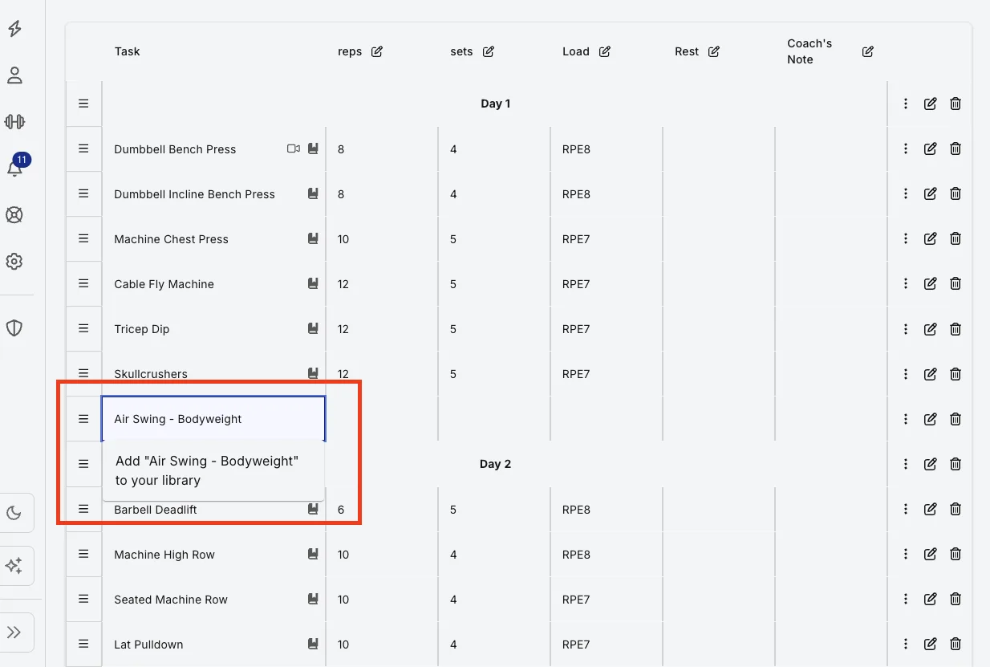The height and width of the screenshot is (667, 990).
Task: Edit the Load column header
Action: 605,51
